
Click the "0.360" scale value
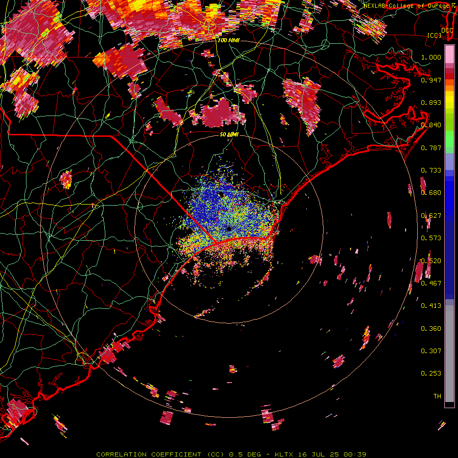[431, 328]
